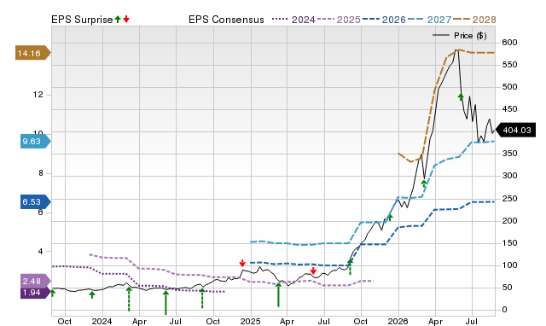Click the 550 price axis label

coord(509,65)
